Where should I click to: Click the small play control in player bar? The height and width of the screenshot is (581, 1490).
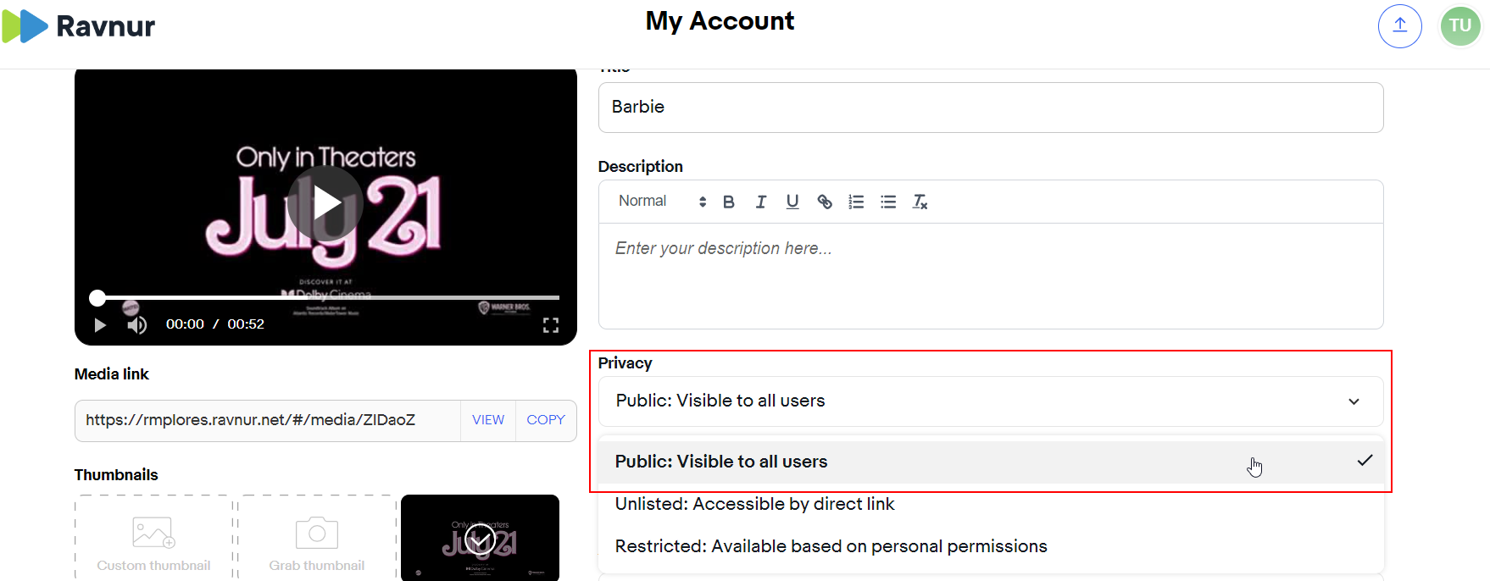coord(100,325)
